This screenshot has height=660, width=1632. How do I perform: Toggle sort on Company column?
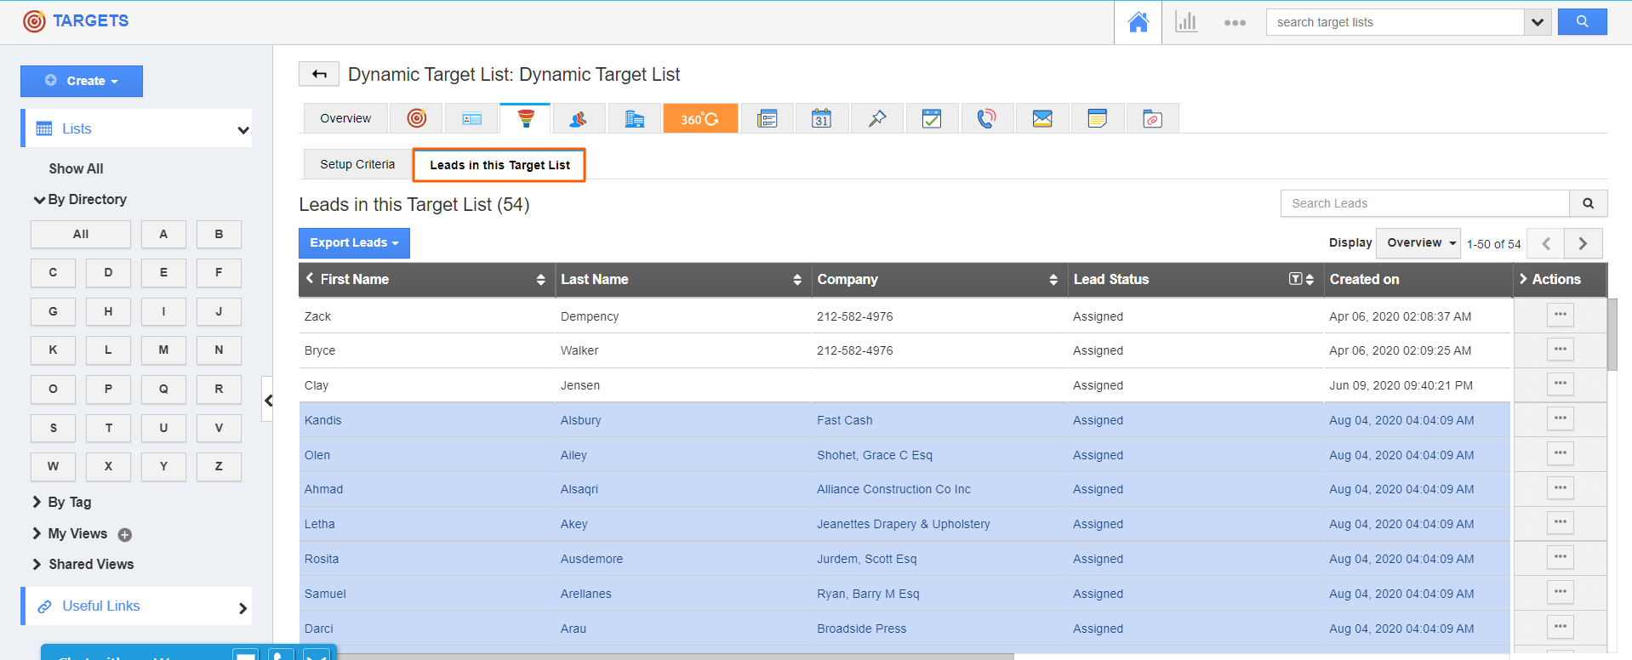coord(1053,280)
